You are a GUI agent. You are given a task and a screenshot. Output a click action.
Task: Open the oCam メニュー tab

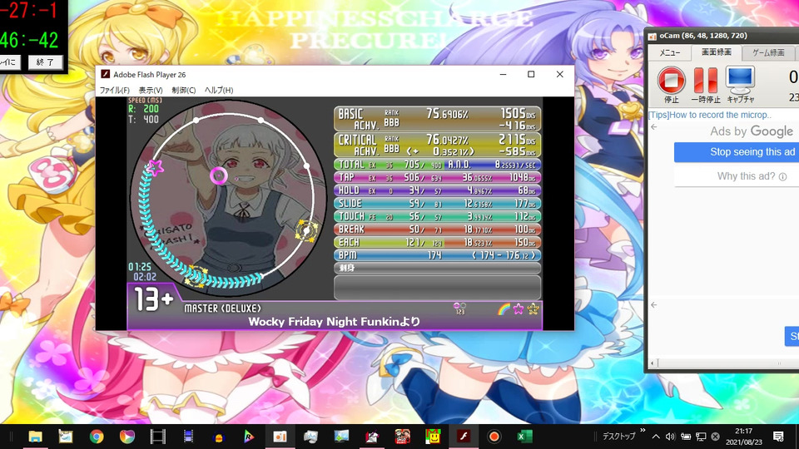coord(669,52)
